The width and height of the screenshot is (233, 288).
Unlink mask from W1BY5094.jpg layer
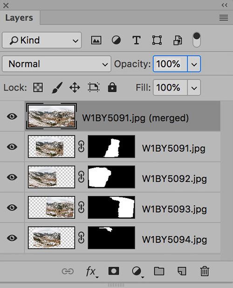pyautogui.click(x=81, y=238)
